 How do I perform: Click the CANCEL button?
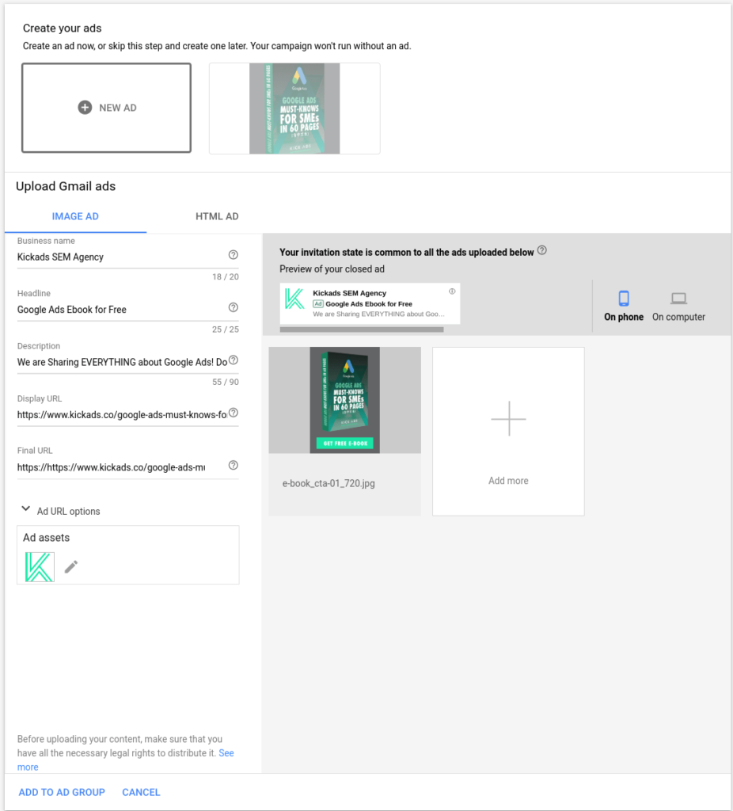pyautogui.click(x=141, y=792)
